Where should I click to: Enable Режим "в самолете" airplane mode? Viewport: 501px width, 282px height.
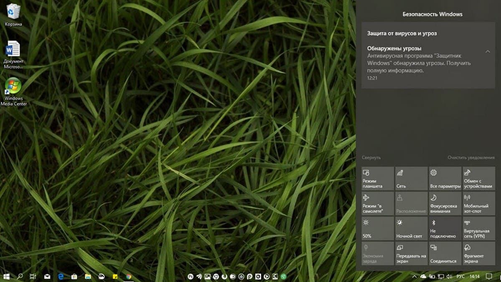(x=378, y=203)
